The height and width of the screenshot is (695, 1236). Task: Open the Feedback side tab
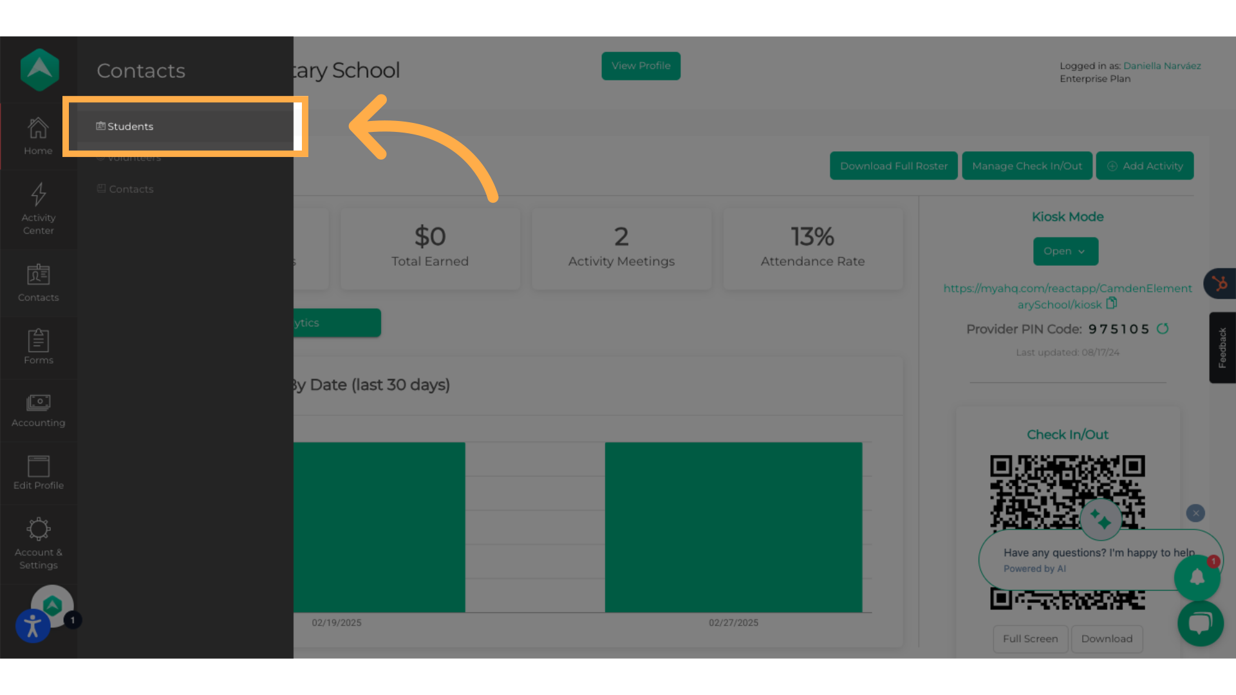click(1222, 347)
